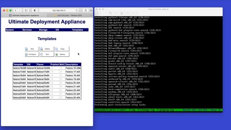Click description cell Fedora 23 x64
This screenshot has height=130, width=231.
73,94
